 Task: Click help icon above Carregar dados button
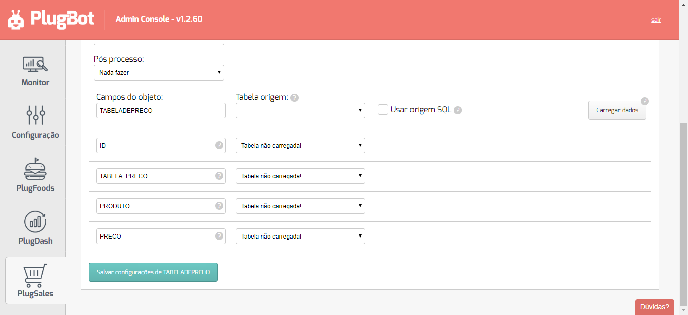tap(644, 101)
